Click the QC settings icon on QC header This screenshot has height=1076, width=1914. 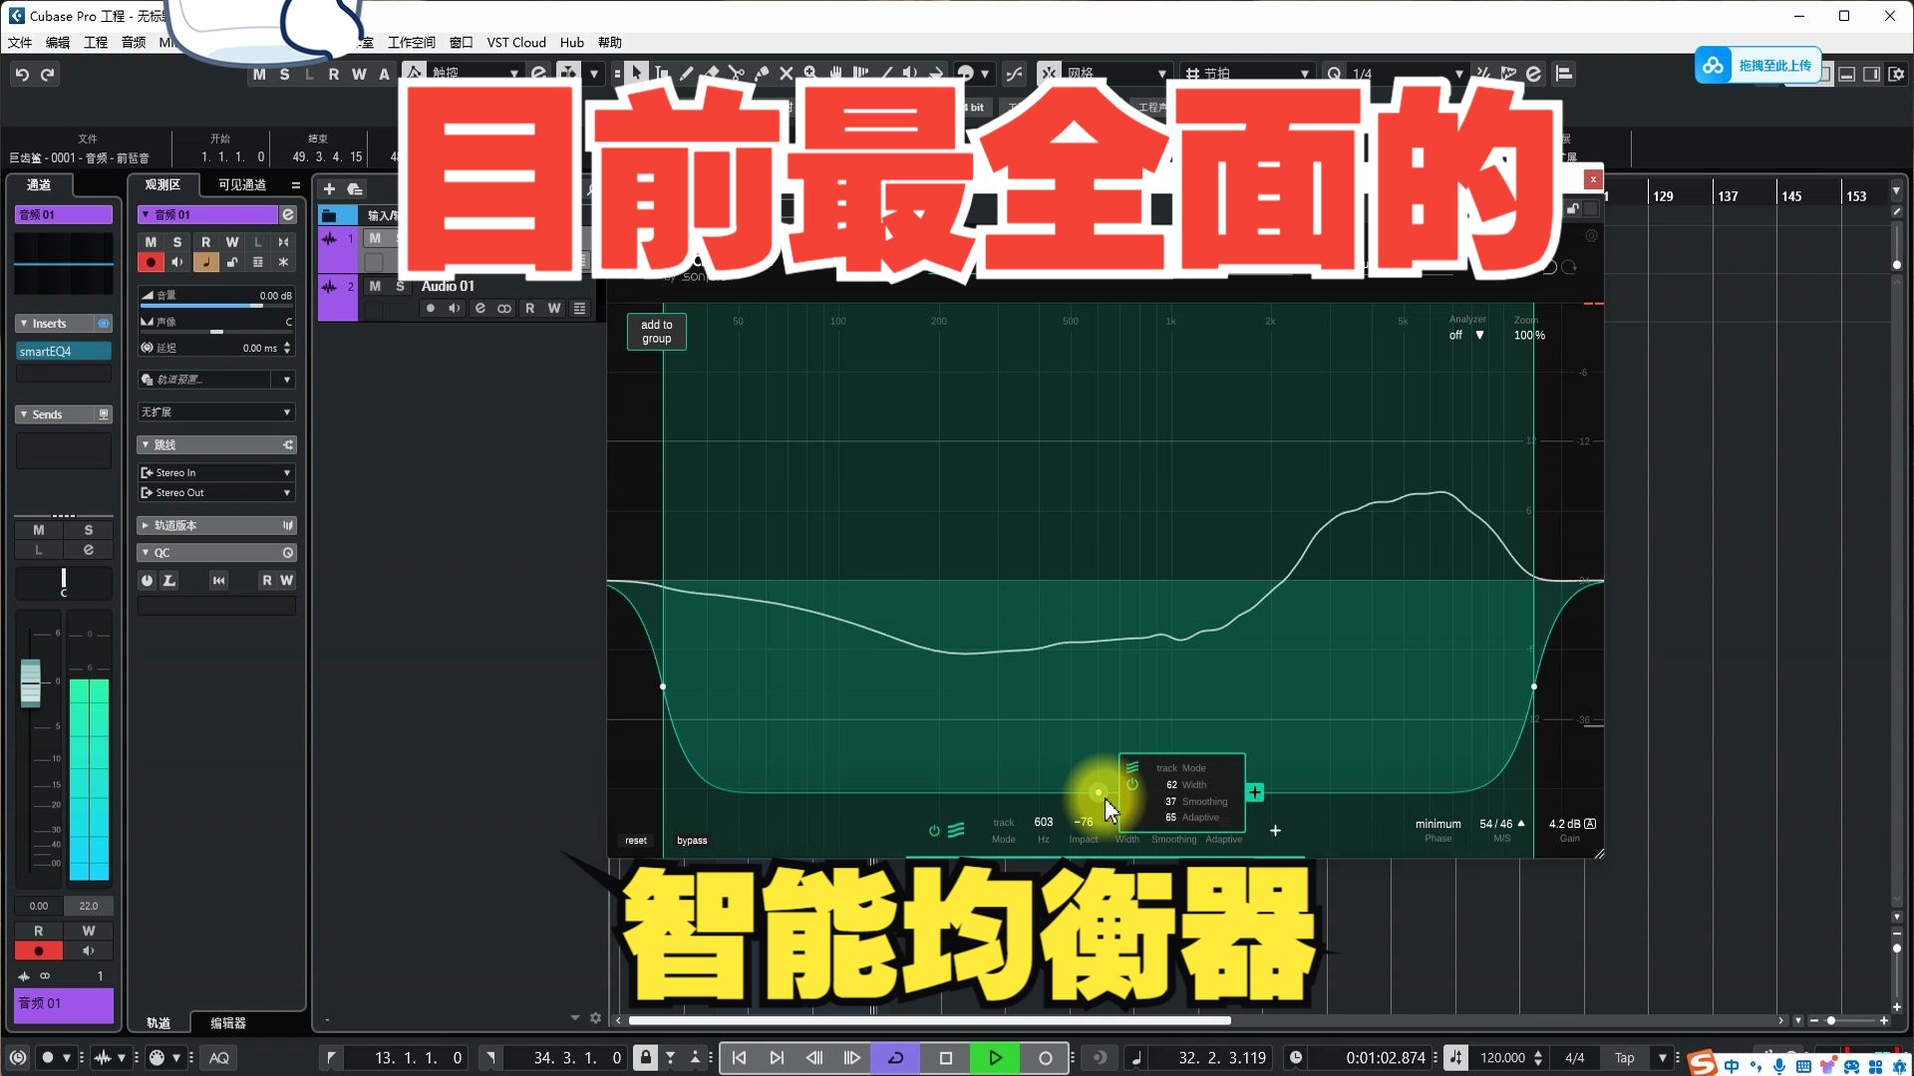click(x=288, y=553)
